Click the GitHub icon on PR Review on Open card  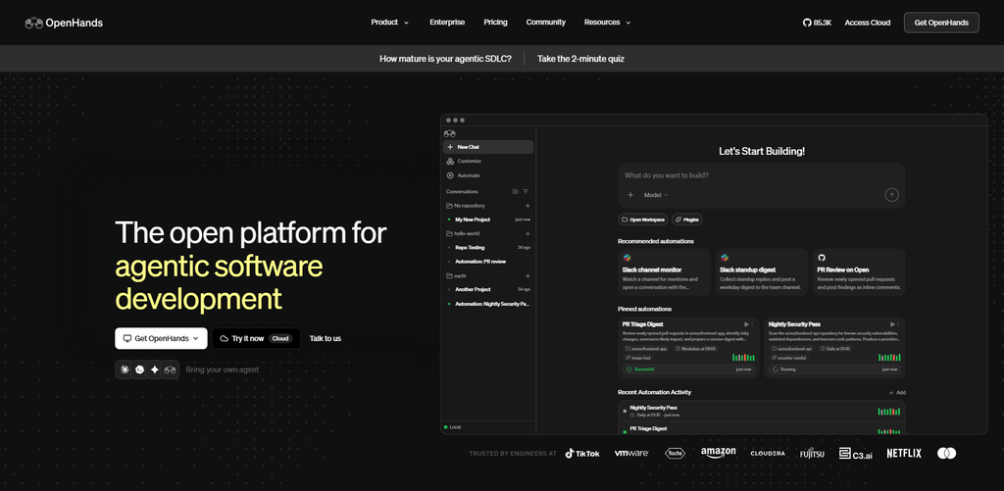(822, 258)
